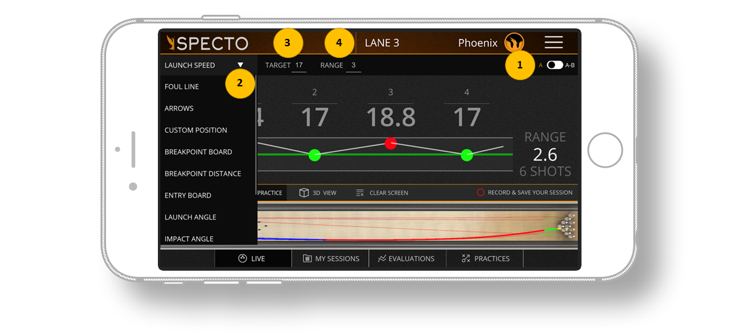Click the Phoenix flame avatar icon

pyautogui.click(x=514, y=43)
